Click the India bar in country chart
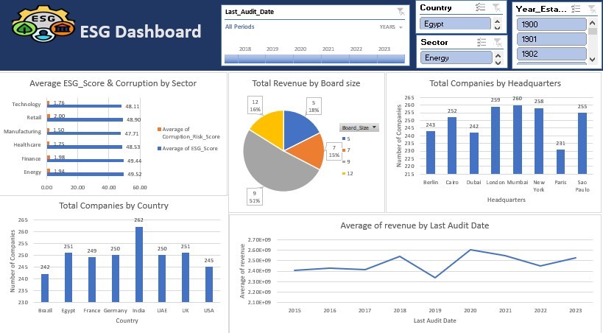Image resolution: width=603 pixels, height=333 pixels. point(139,264)
